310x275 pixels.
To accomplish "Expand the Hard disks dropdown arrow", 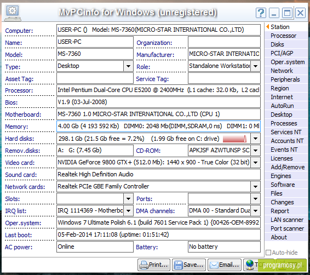I will pos(255,139).
